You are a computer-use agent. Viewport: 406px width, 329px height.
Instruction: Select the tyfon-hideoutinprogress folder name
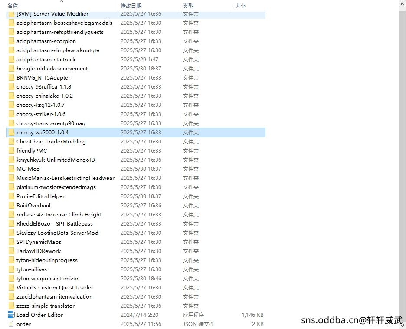[x=47, y=260]
